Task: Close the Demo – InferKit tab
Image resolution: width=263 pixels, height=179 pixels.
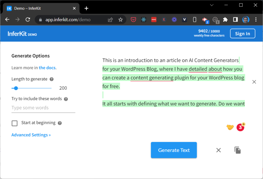Action: click(74, 8)
